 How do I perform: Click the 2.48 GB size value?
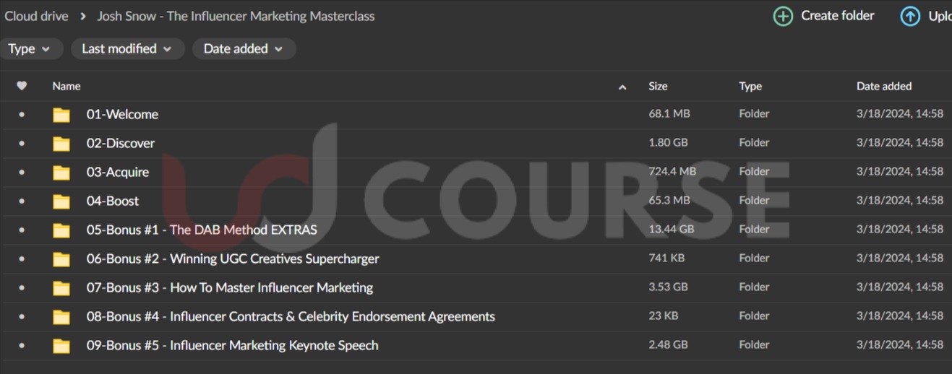(668, 345)
